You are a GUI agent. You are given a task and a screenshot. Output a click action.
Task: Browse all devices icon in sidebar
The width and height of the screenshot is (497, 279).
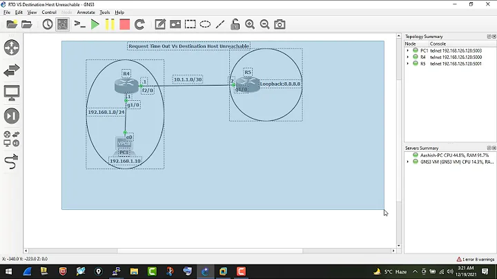pos(12,139)
